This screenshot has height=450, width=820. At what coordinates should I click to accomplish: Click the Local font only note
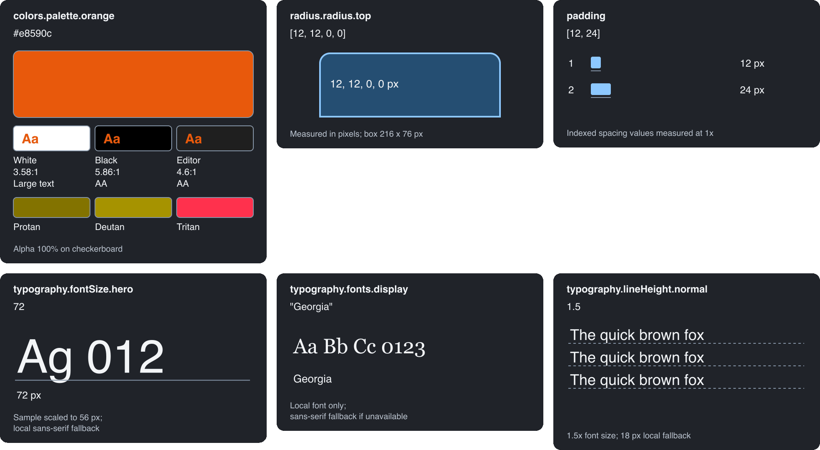[x=349, y=411]
